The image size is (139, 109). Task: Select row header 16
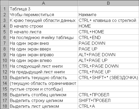coord(5,95)
